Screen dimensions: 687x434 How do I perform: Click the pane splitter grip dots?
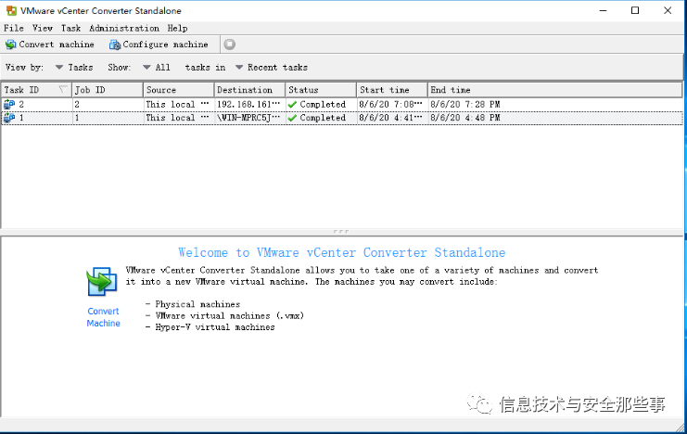tap(341, 231)
